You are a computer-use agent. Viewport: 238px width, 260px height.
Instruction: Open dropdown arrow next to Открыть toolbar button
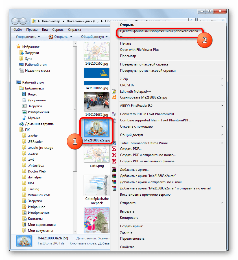point(71,37)
